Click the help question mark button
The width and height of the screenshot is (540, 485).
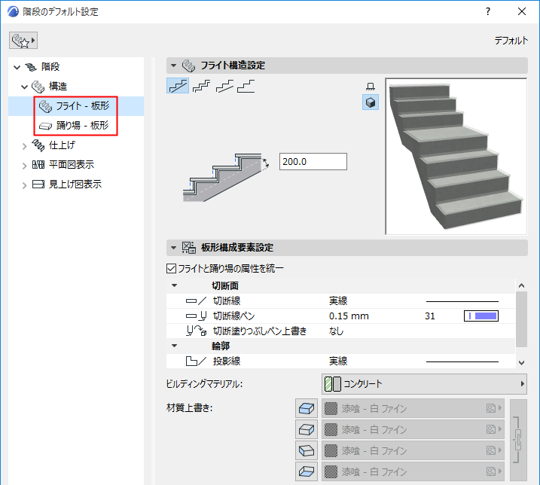pyautogui.click(x=488, y=11)
